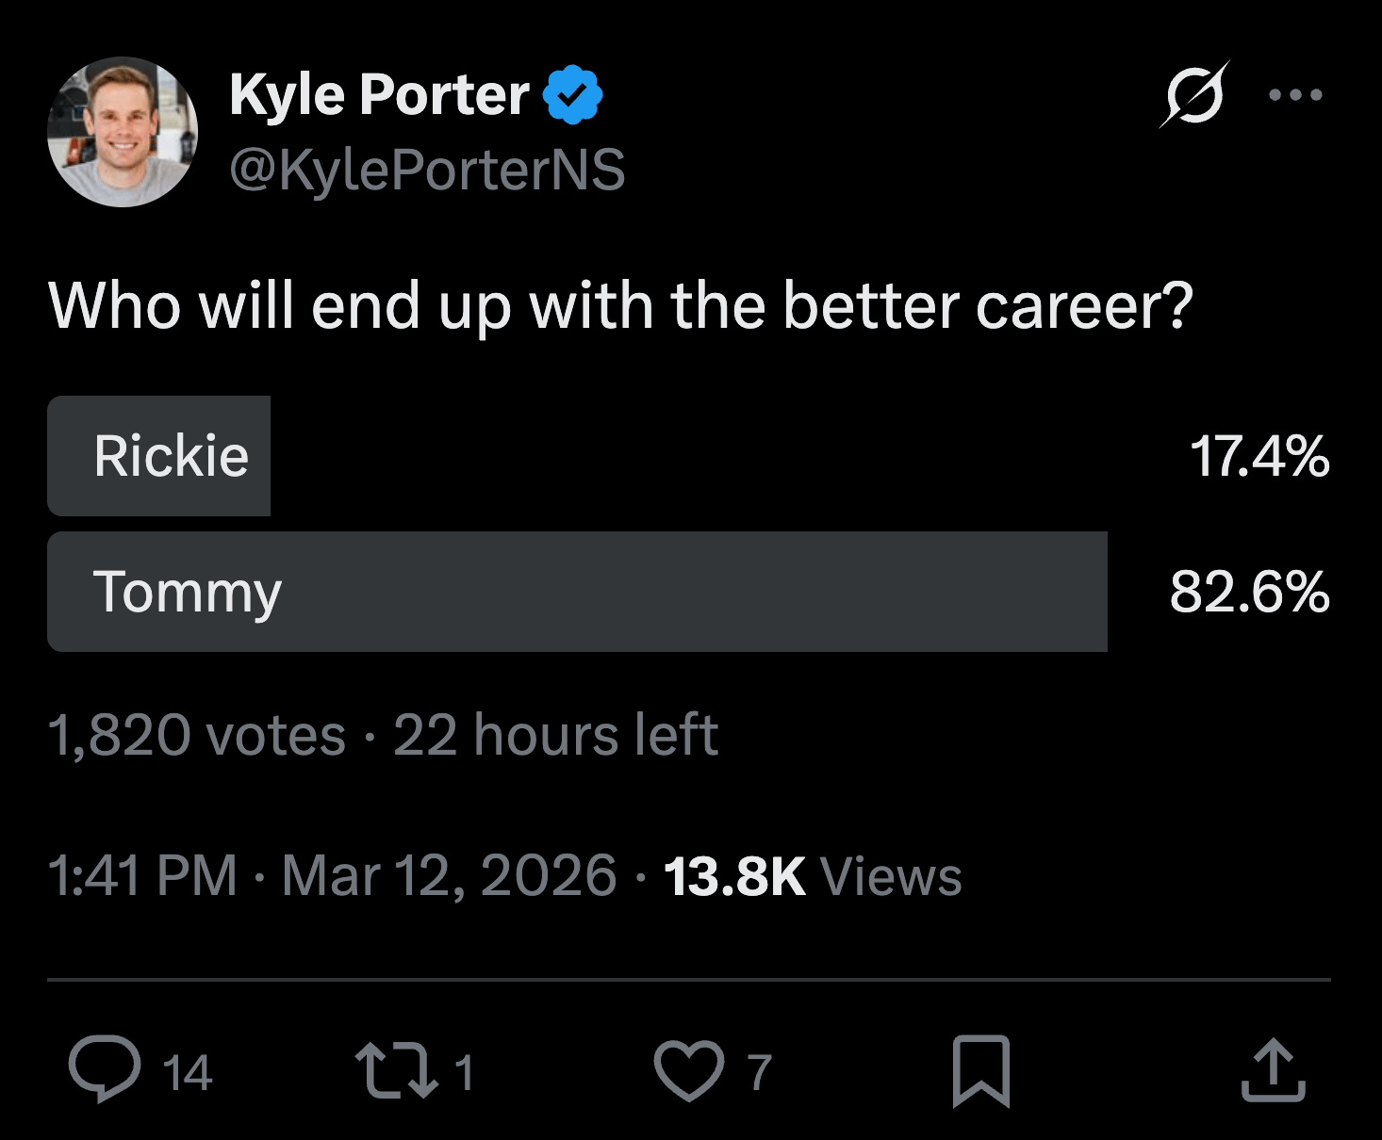Open the @KylePorterNS handle link
The image size is (1382, 1140).
tap(427, 170)
